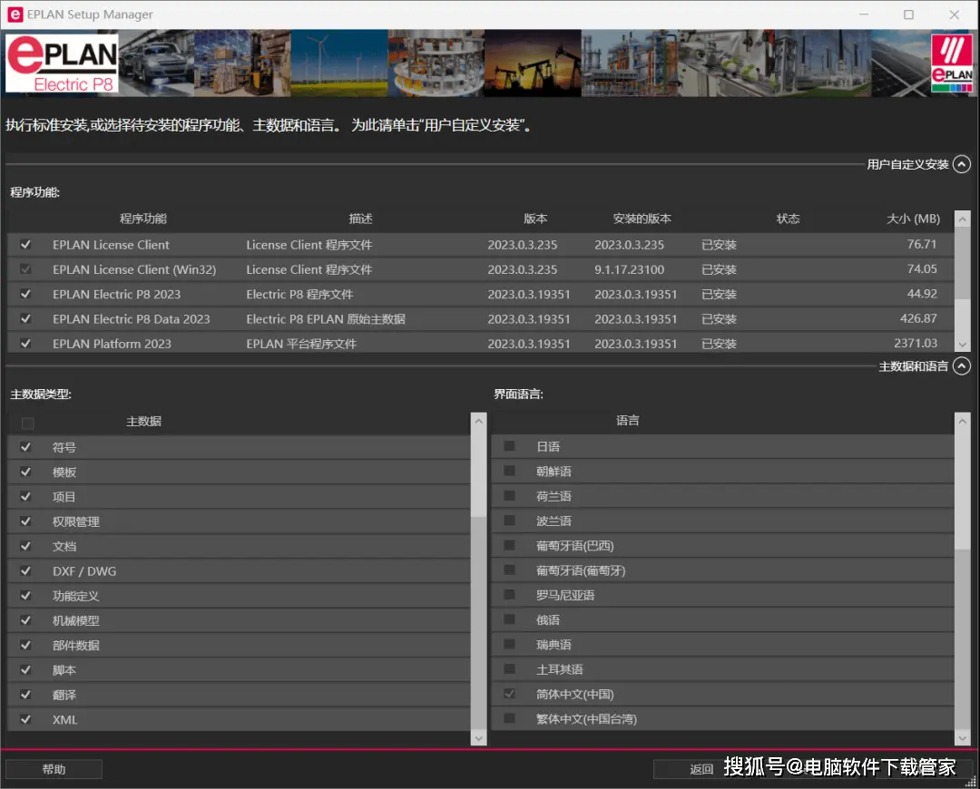
Task: Enable the 罗马尼亚语 language checkbox
Action: (x=509, y=595)
